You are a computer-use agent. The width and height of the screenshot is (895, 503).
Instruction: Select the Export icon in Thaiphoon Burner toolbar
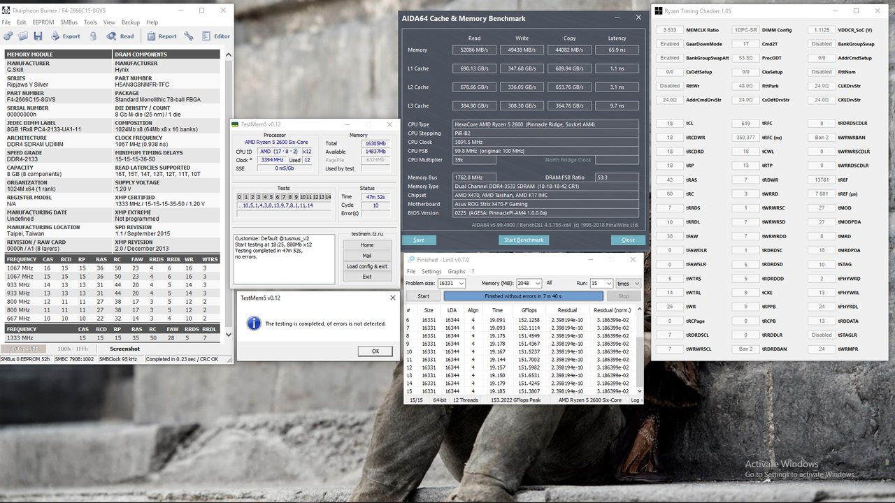pos(55,36)
